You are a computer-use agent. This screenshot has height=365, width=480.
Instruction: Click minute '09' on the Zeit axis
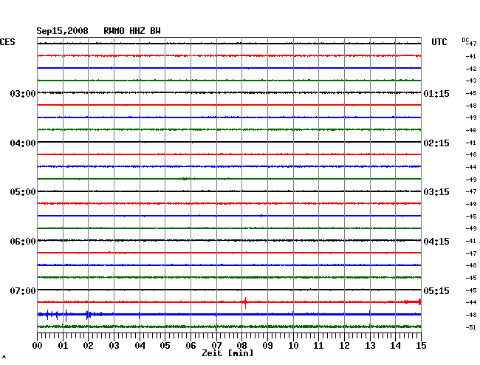[267, 346]
